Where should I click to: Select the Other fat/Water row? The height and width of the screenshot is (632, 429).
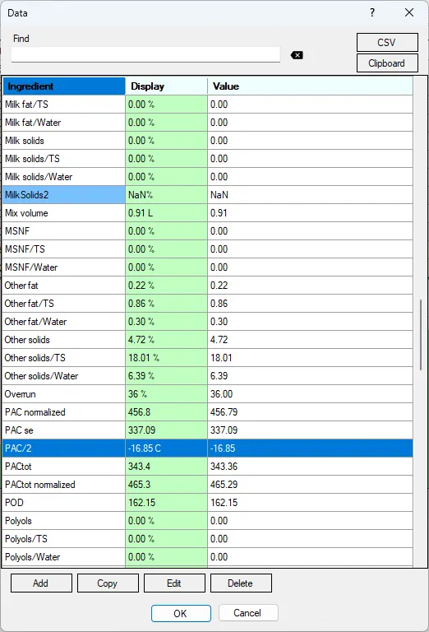click(x=208, y=322)
